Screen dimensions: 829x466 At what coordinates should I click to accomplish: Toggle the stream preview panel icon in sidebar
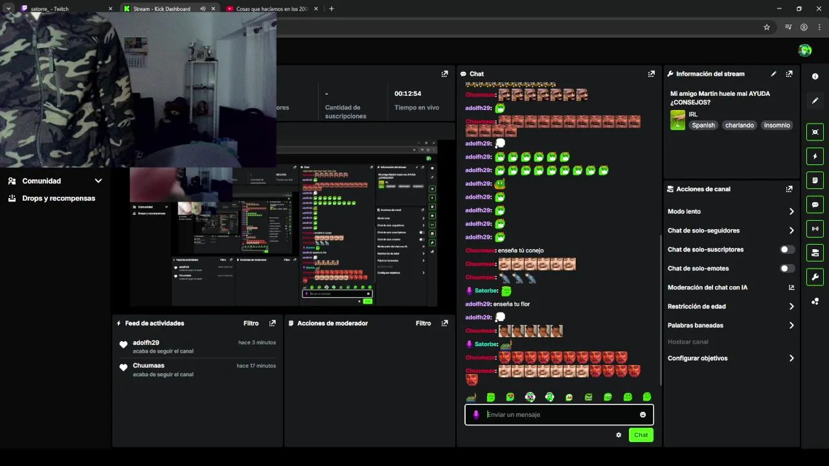tap(815, 132)
